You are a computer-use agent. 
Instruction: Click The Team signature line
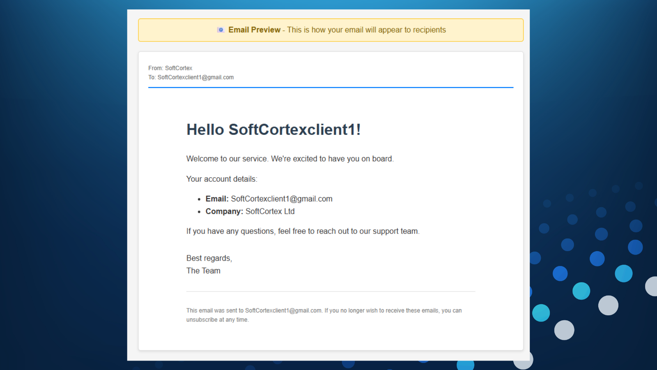click(203, 271)
